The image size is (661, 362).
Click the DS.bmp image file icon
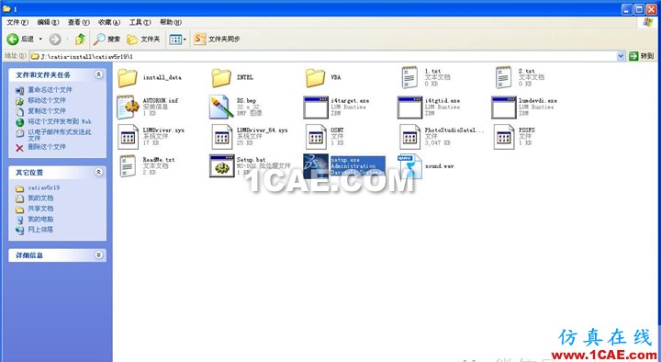point(222,107)
